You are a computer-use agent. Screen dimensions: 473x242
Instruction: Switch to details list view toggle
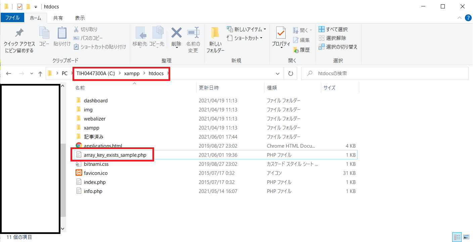tap(457, 237)
